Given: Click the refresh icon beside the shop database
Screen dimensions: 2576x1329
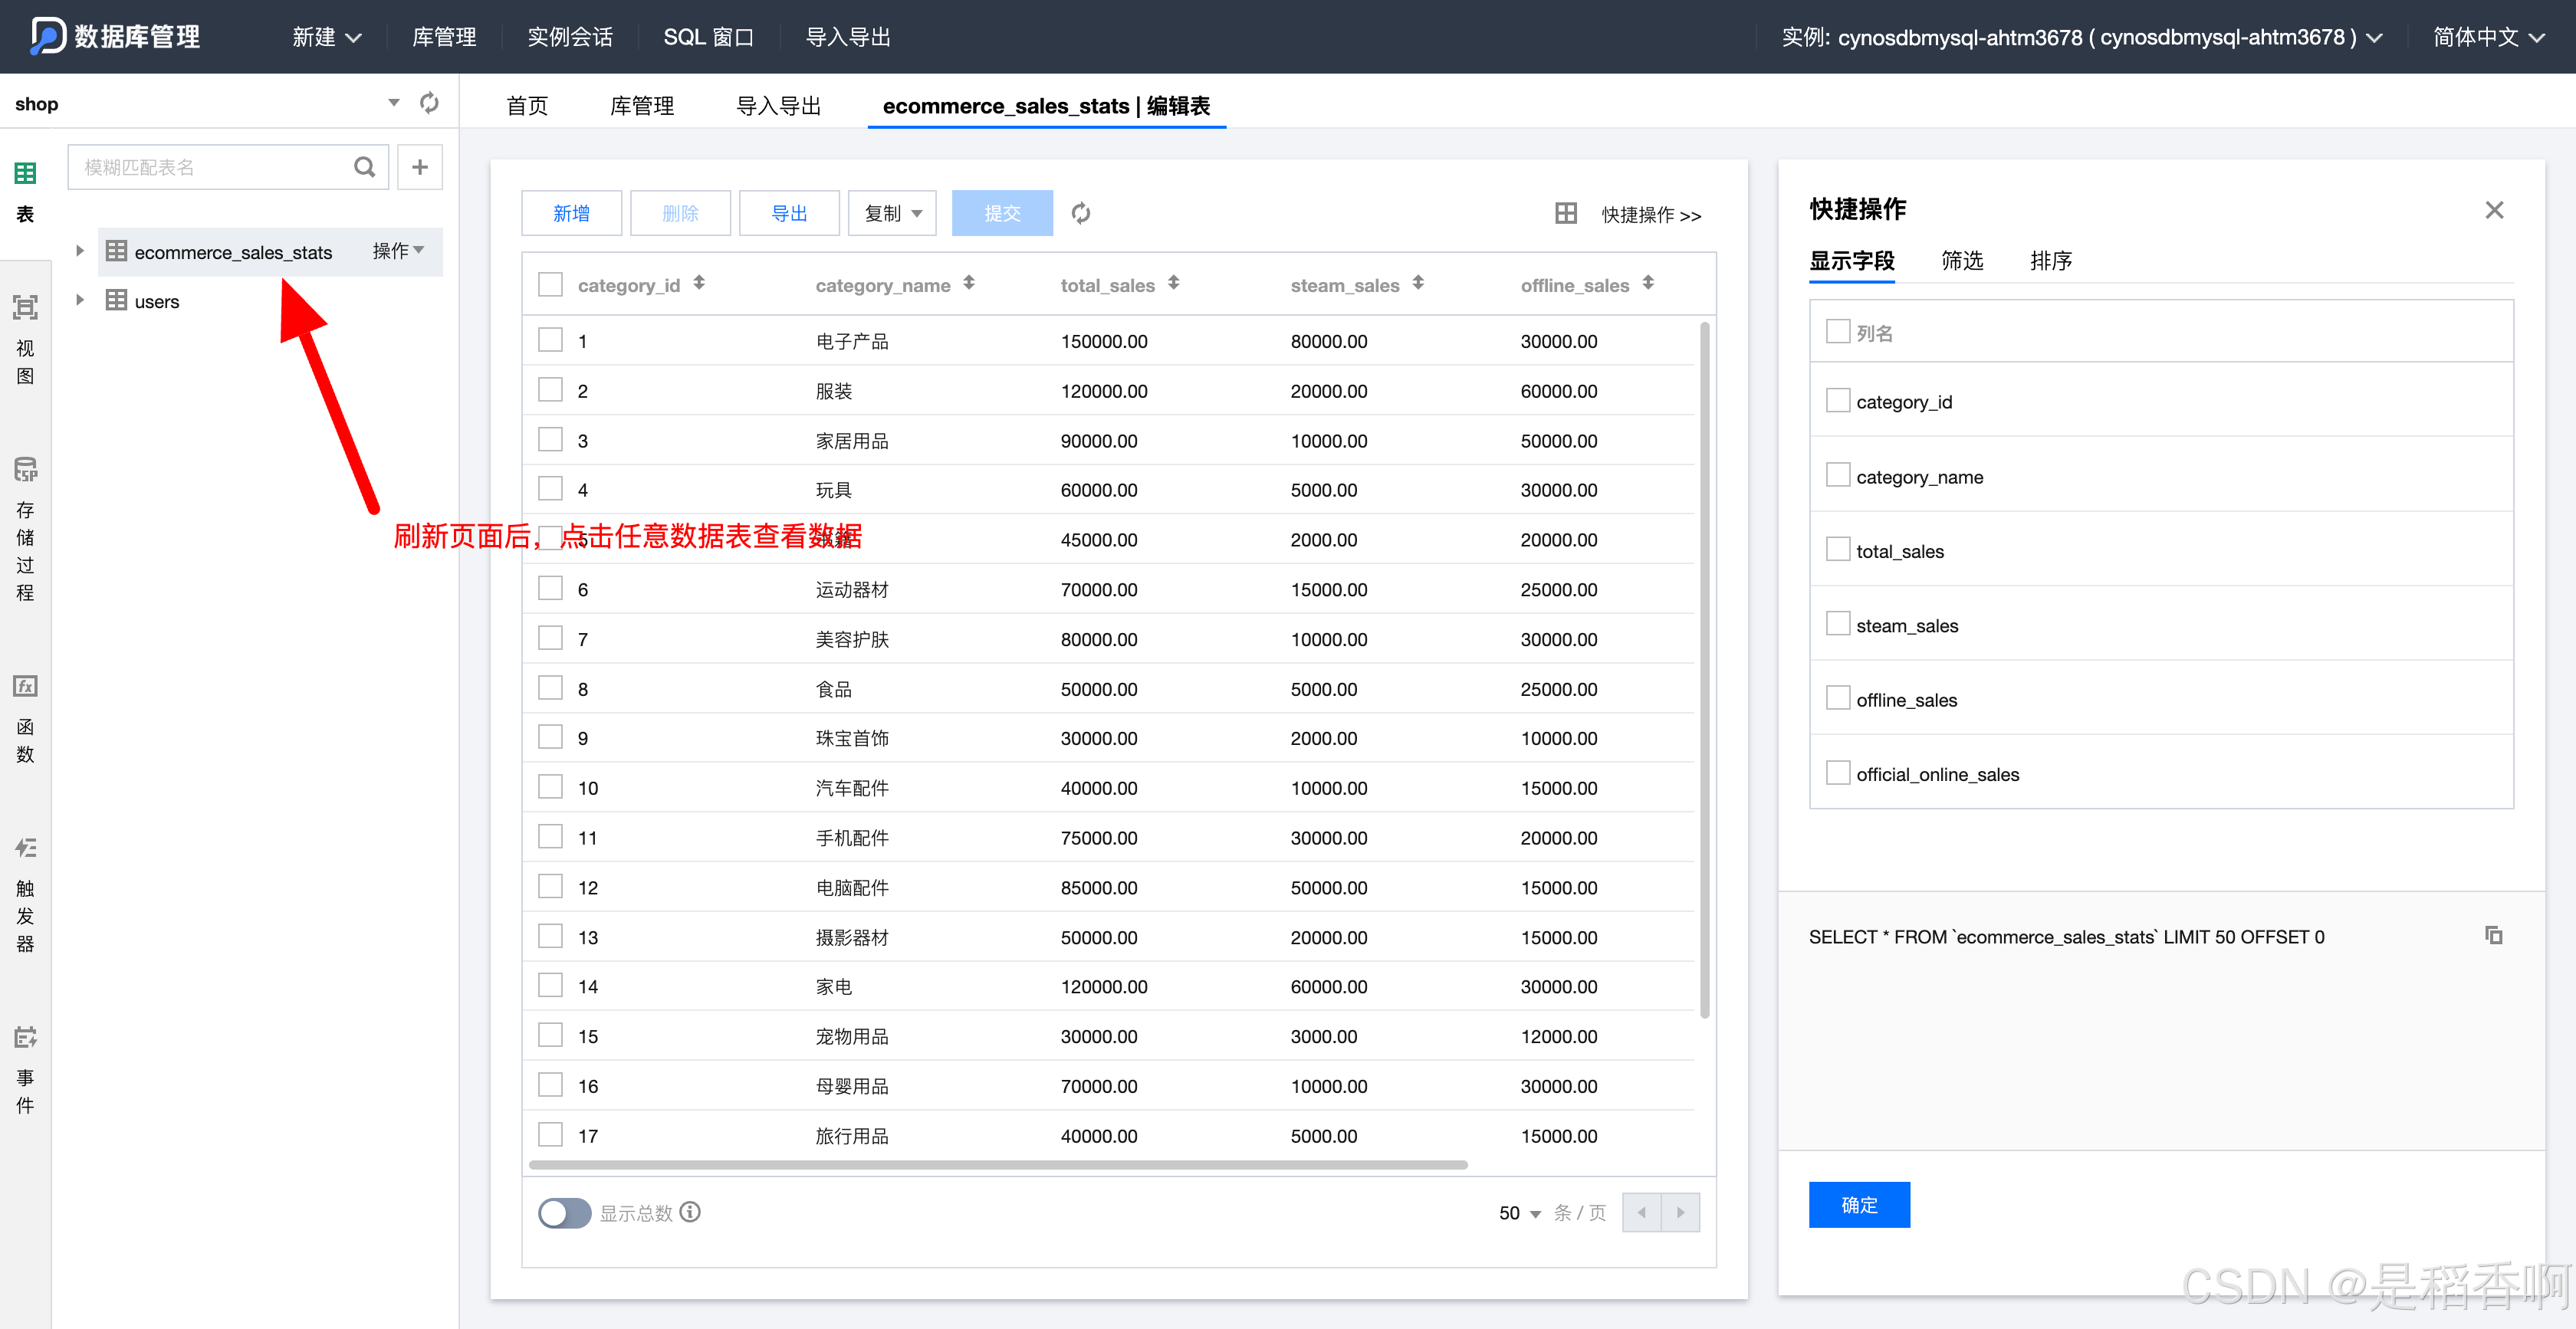Looking at the screenshot, I should 429,103.
